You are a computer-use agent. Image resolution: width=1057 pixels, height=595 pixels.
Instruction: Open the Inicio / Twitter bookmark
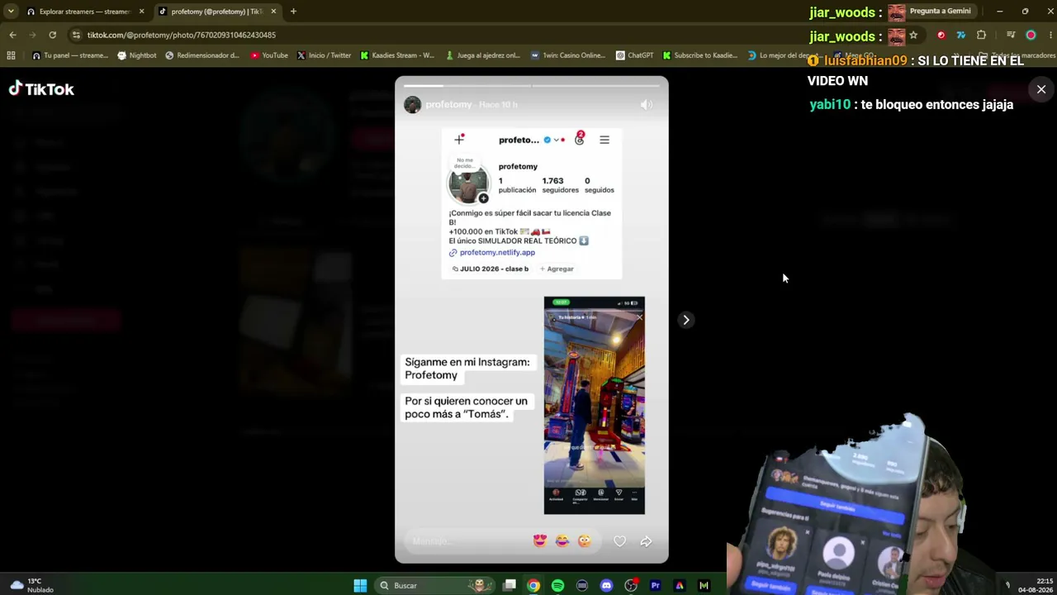325,55
